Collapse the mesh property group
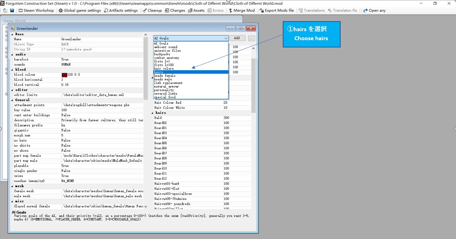Screen dimensions: 456x239 pos(13,186)
